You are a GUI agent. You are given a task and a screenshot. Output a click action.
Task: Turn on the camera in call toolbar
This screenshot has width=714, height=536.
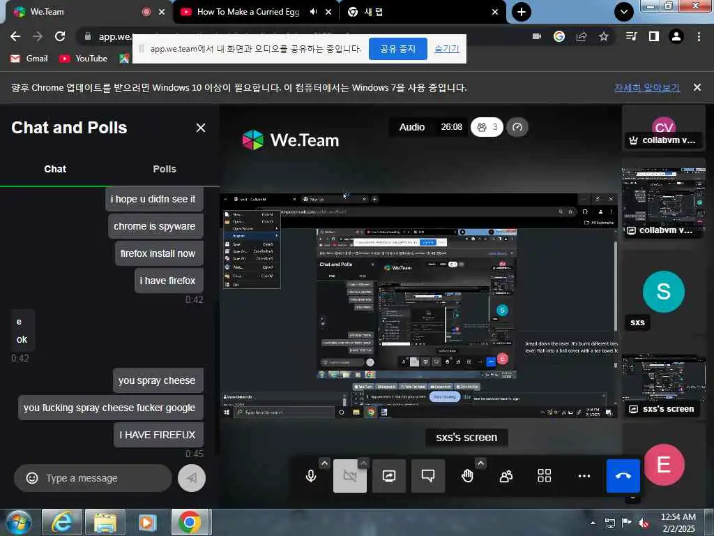pos(350,476)
